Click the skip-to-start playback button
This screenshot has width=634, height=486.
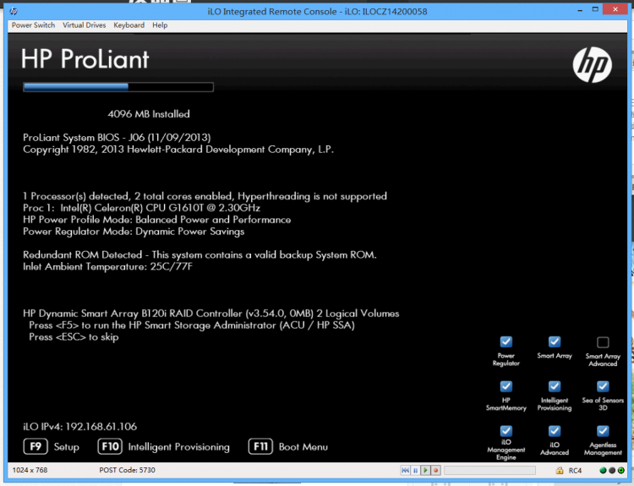click(406, 470)
